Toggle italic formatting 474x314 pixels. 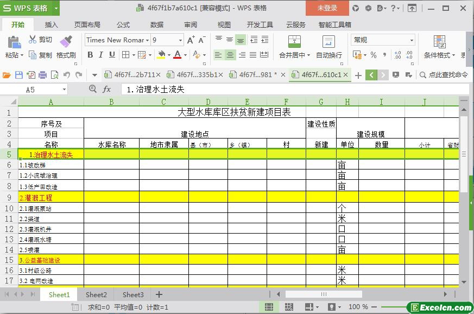point(101,54)
